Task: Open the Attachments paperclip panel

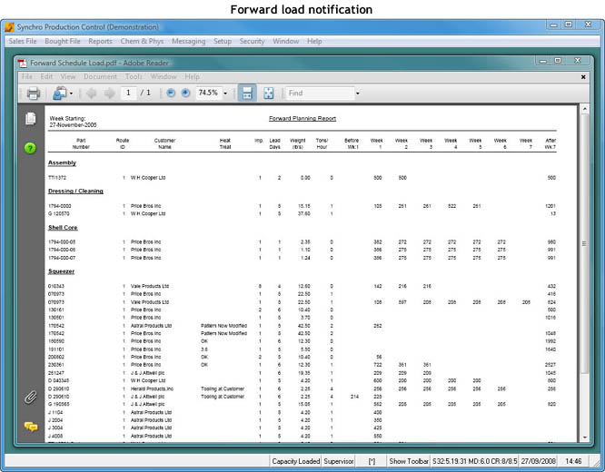Action: click(31, 397)
